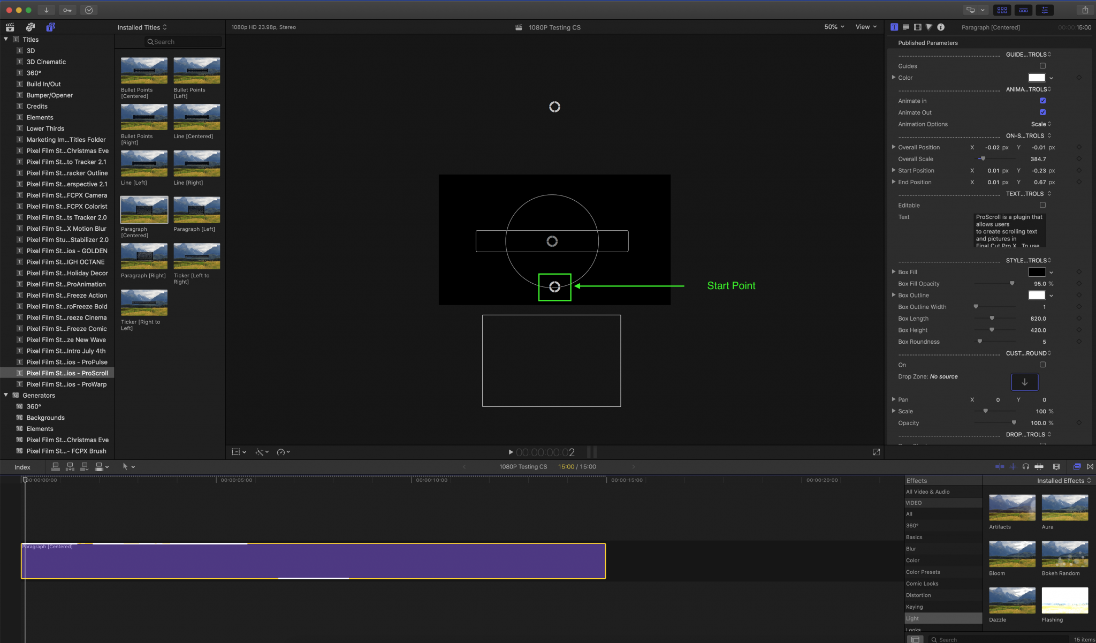Insert clip into timeline
The width and height of the screenshot is (1096, 643).
[70, 467]
